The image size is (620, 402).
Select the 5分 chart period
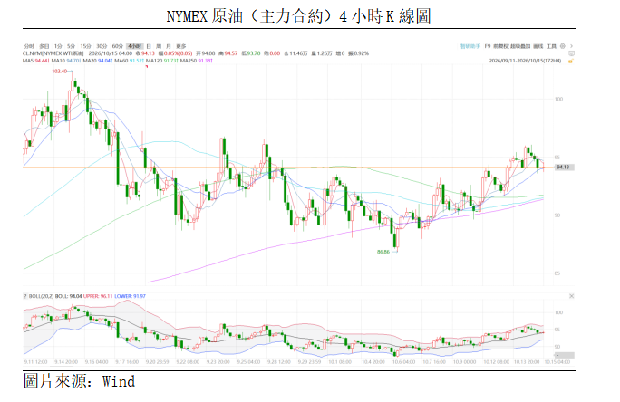(x=71, y=46)
